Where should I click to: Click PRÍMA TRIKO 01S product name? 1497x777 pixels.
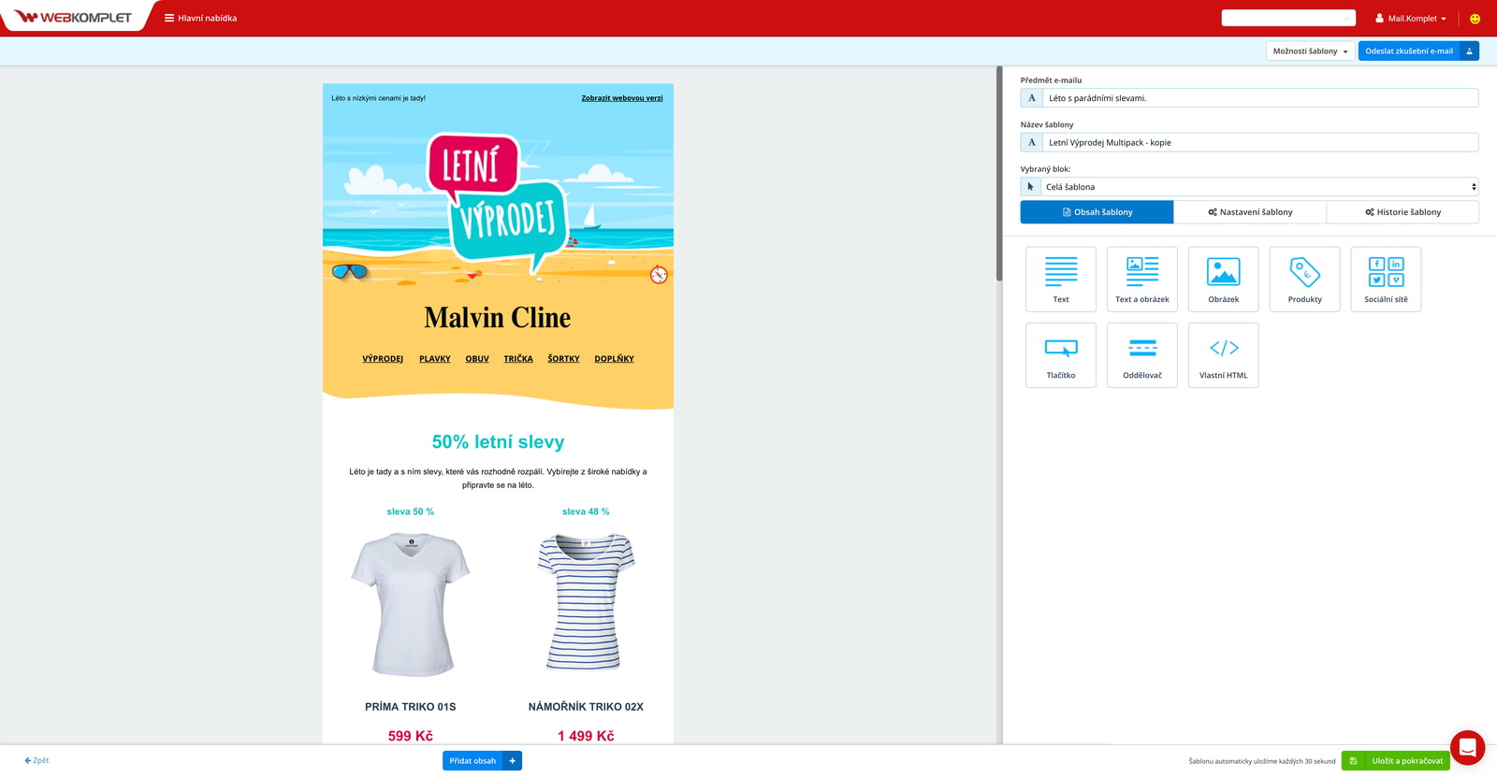point(411,707)
